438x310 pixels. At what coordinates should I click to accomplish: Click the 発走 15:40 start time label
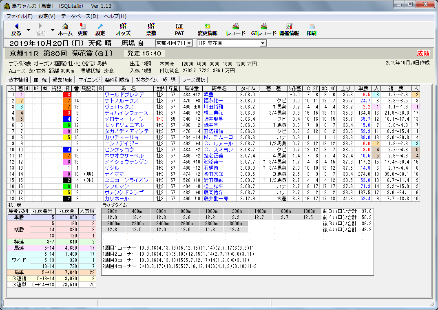(x=144, y=53)
